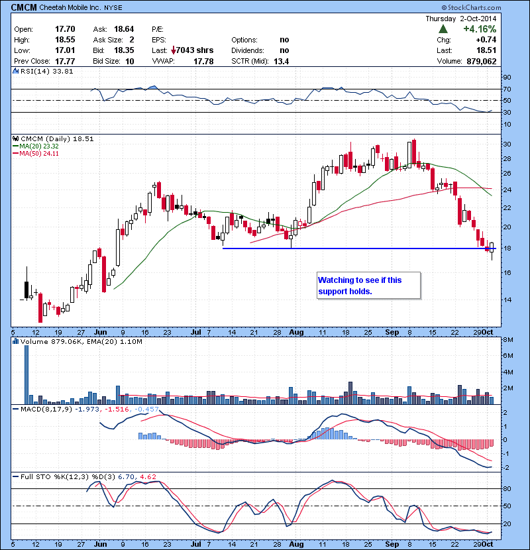Click the 'Jul' label on the bottom axis
The height and width of the screenshot is (550, 530).
(195, 544)
